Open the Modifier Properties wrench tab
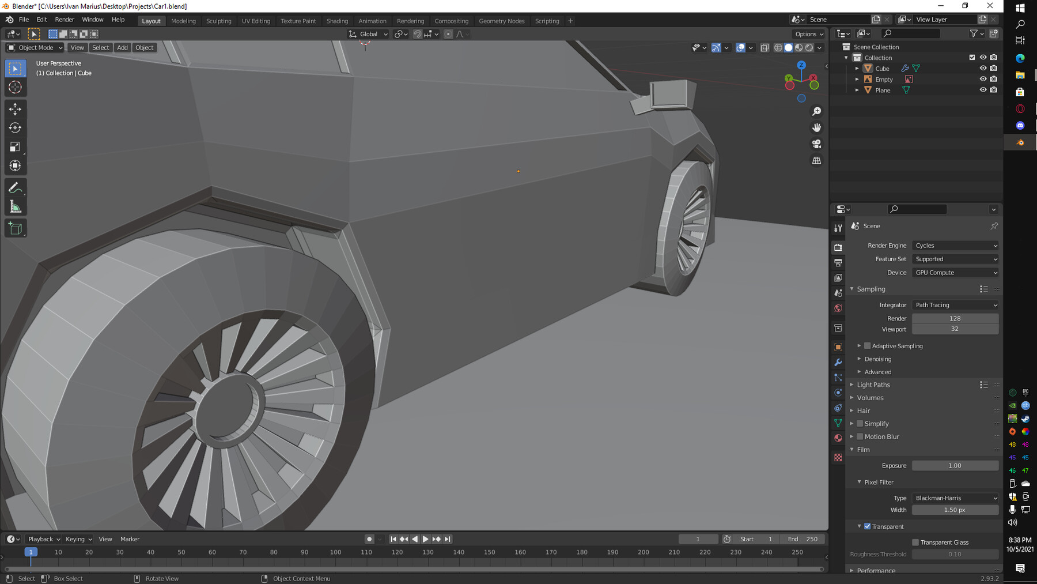 [x=838, y=362]
